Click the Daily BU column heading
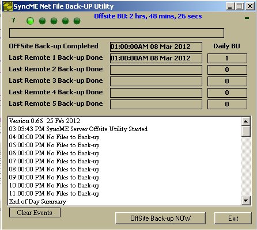The image size is (257, 230). coord(226,46)
